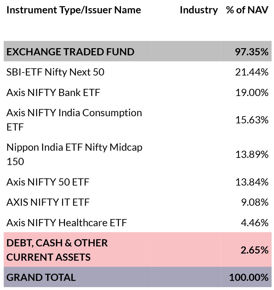
Task: Select the GRAND TOTAL row
Action: [137, 277]
